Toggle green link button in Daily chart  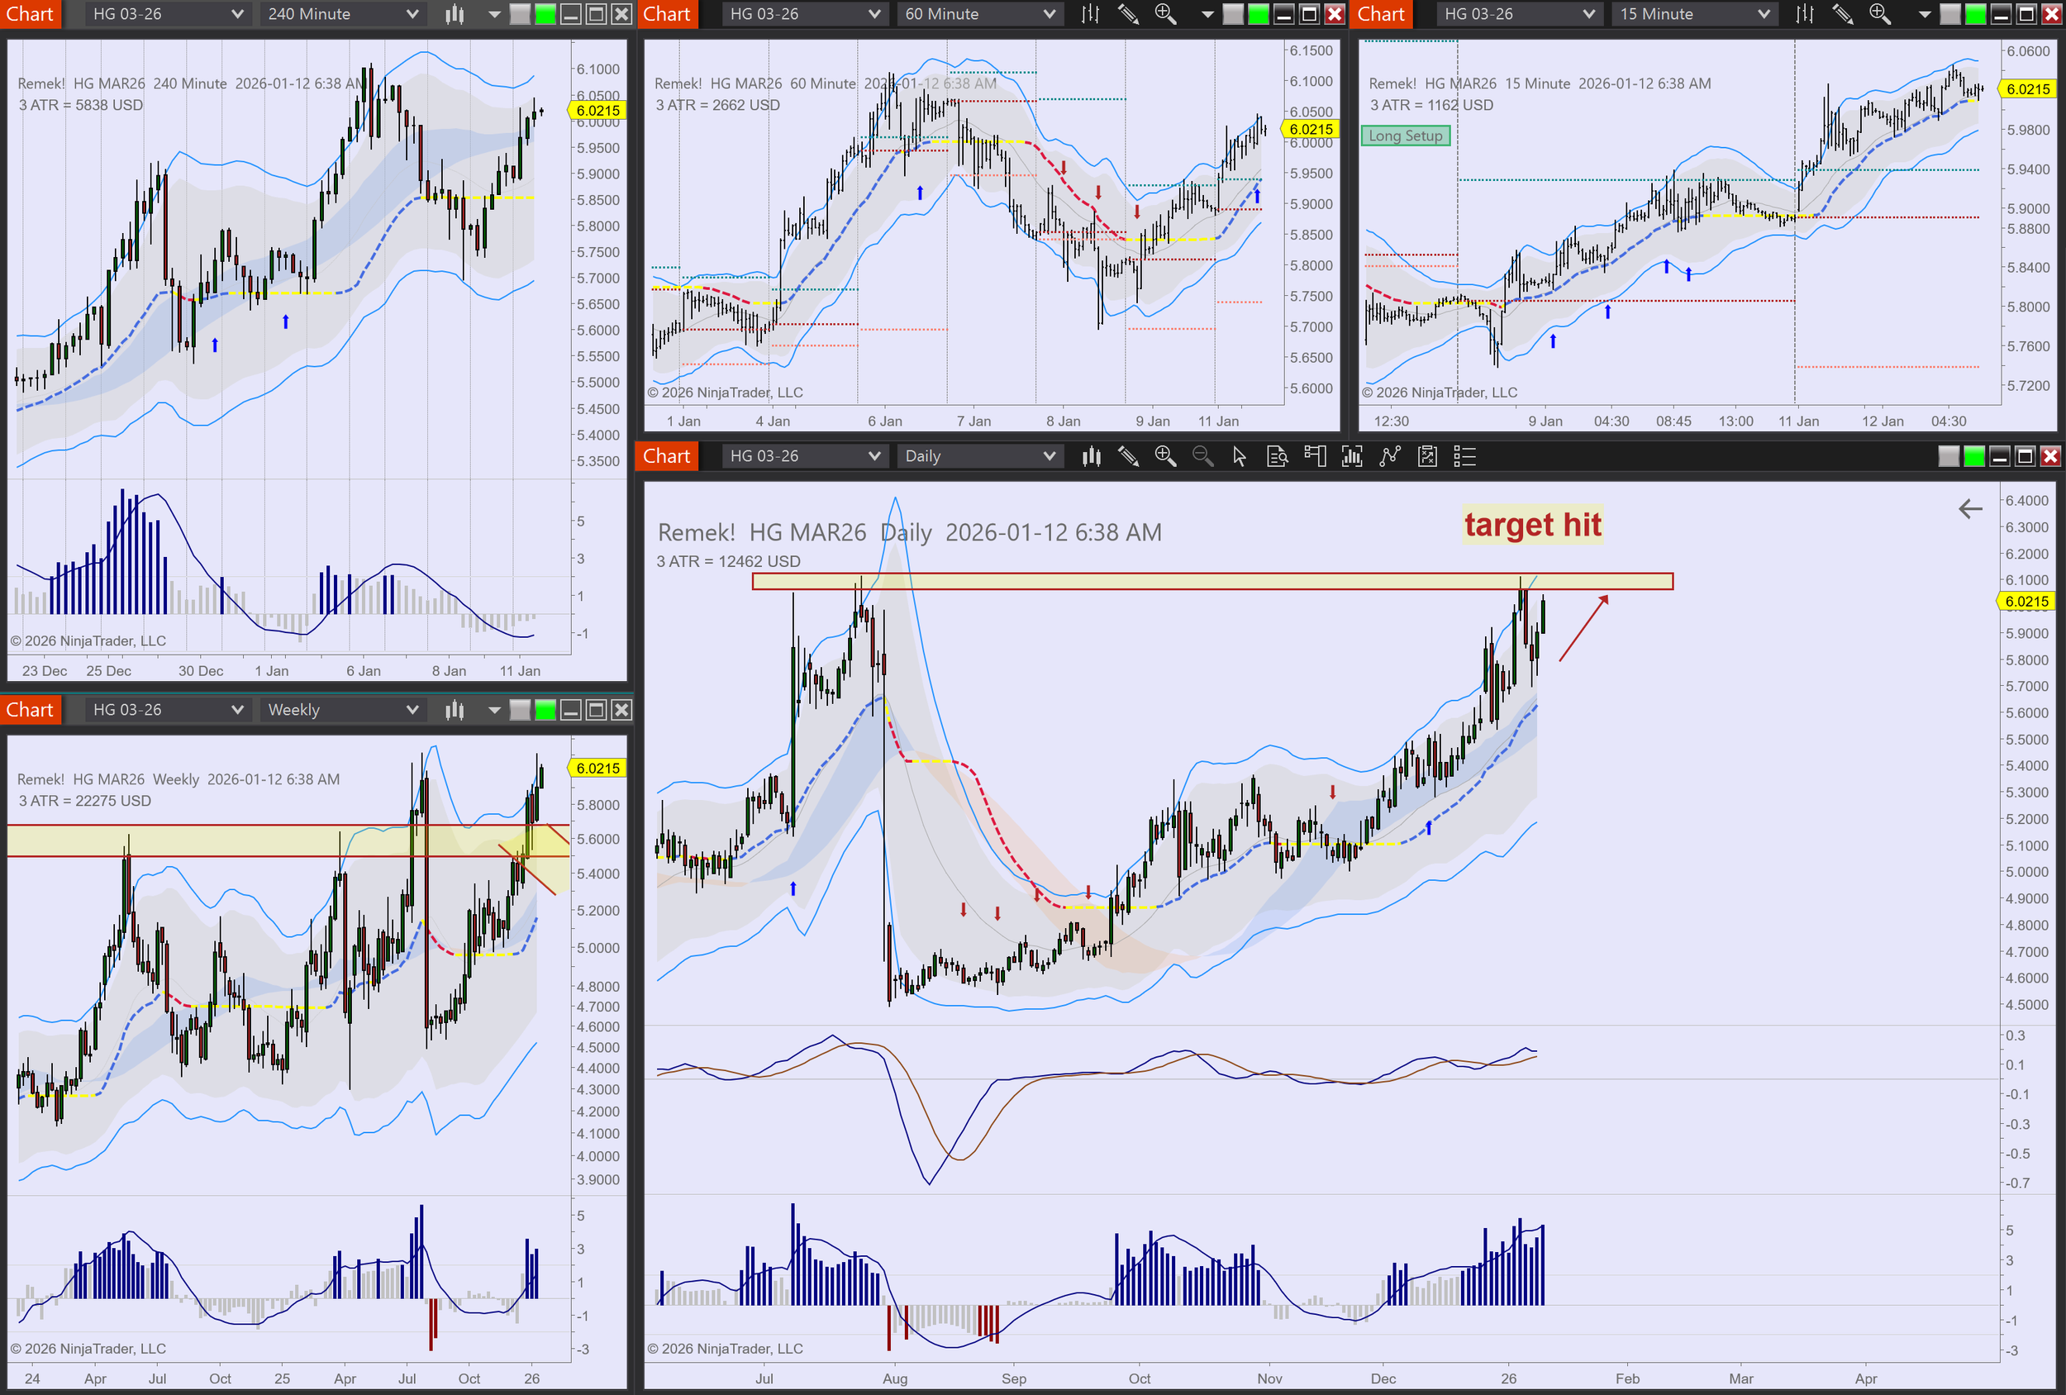point(1973,456)
